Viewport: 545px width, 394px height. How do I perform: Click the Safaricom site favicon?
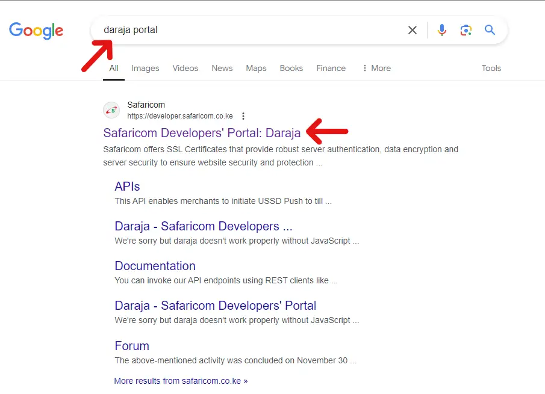click(111, 110)
